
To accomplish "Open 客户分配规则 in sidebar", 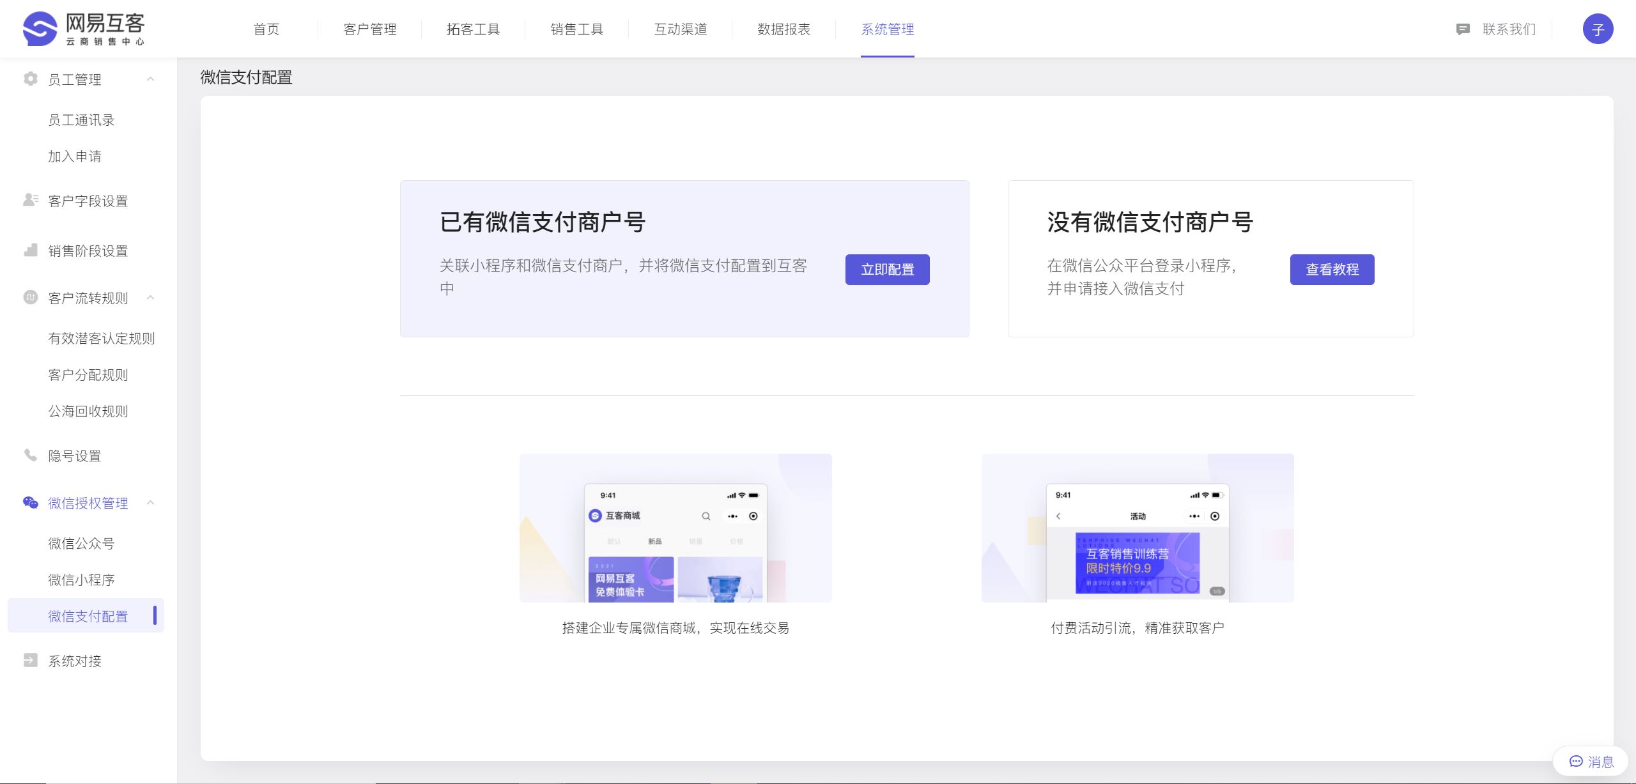I will (x=88, y=375).
